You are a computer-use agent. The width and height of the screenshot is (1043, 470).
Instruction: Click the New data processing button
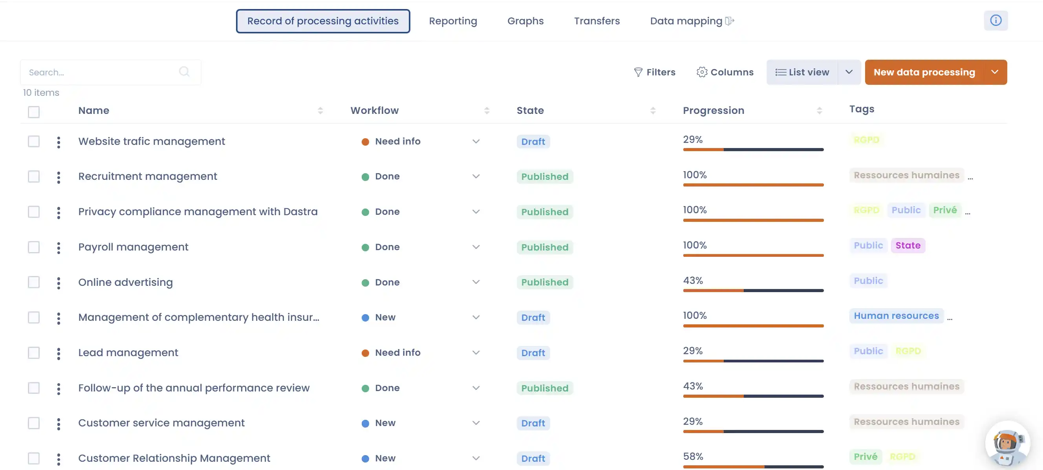[924, 72]
